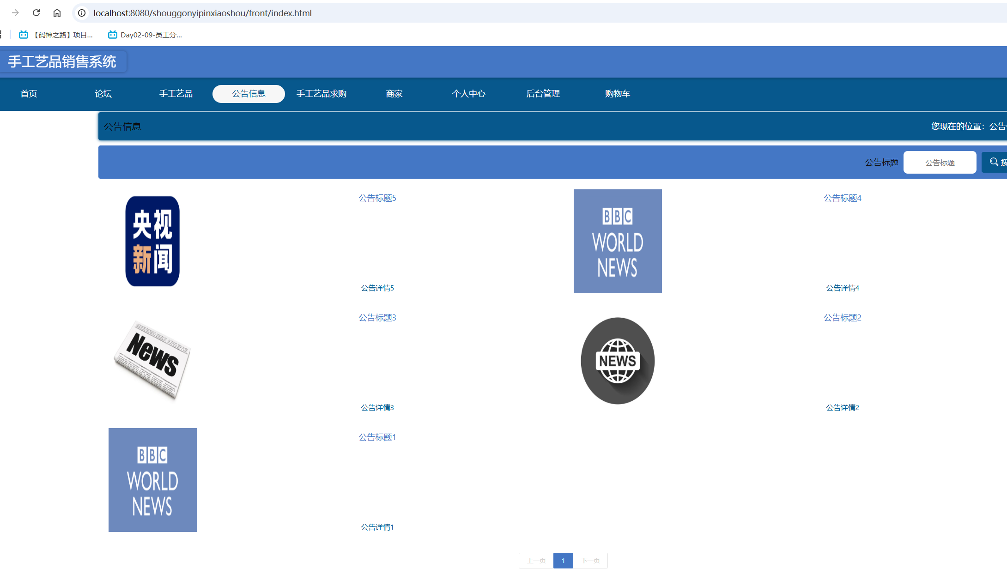
Task: Click the 公告标题2 link
Action: 842,318
